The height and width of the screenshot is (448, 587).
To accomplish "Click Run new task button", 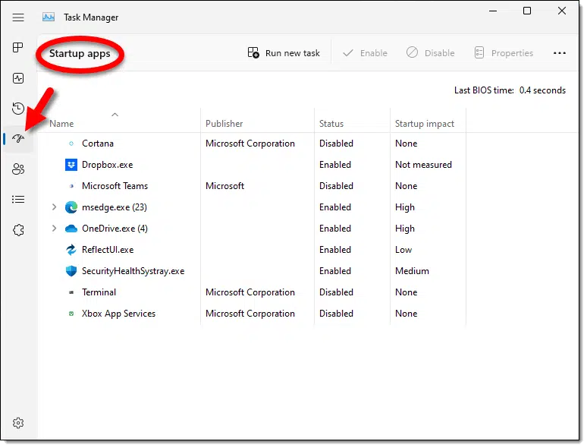I will tap(284, 53).
